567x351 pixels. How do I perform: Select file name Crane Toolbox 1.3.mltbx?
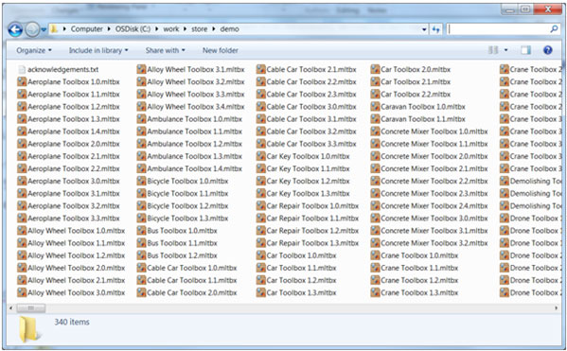(419, 292)
